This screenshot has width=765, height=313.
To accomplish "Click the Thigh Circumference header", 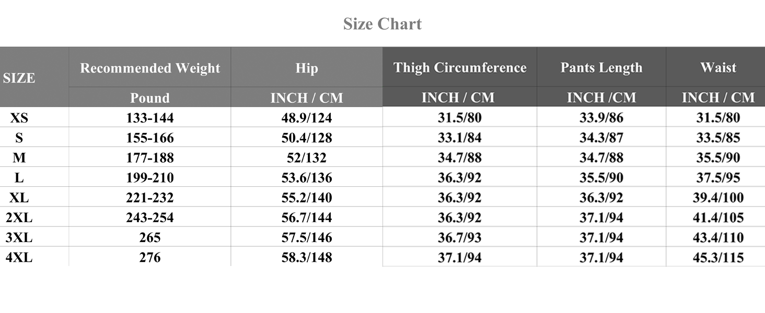I will tap(460, 68).
